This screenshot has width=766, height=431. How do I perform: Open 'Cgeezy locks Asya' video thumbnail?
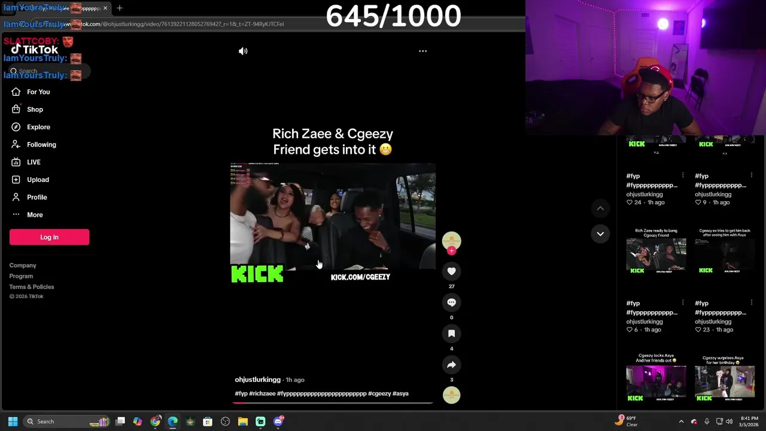tap(656, 378)
